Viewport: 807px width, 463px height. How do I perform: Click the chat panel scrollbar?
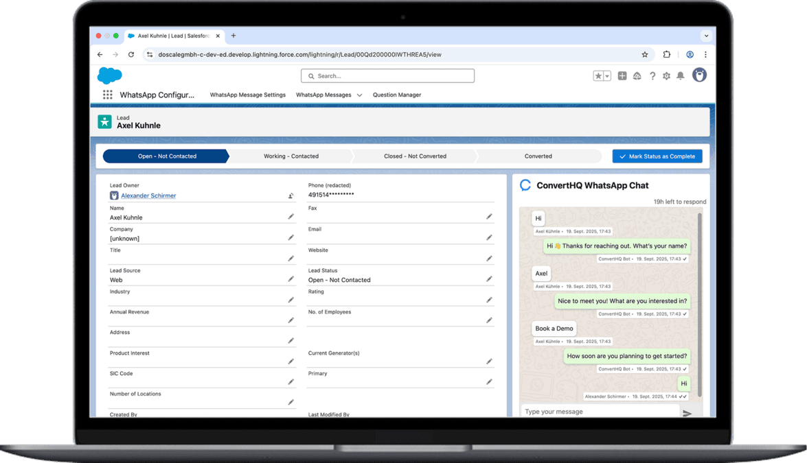699,303
